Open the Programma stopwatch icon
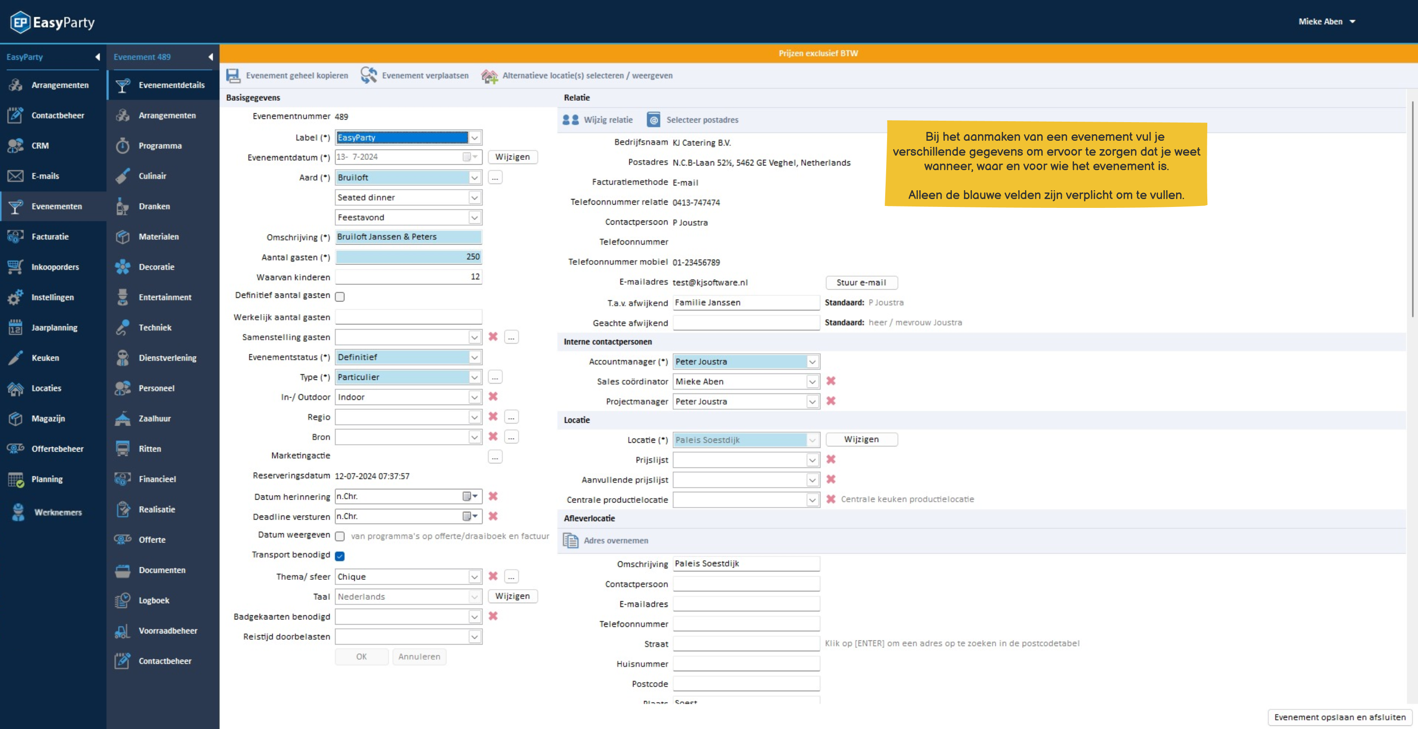 click(x=122, y=145)
